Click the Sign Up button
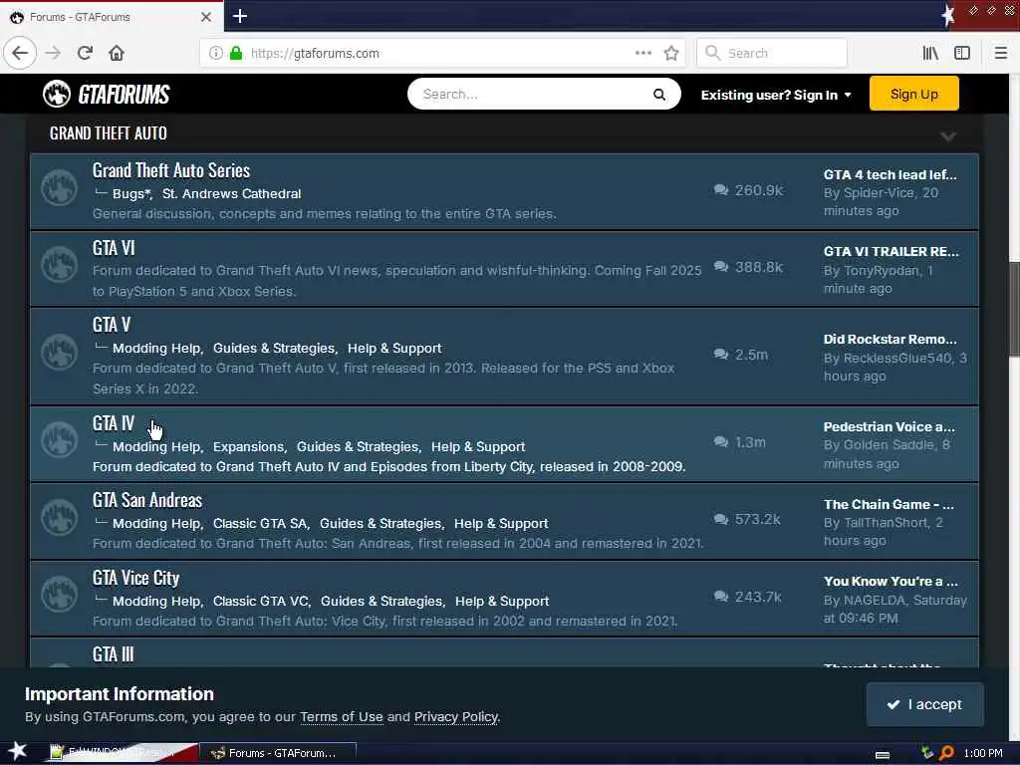Screen dimensions: 1020x765 [x=913, y=94]
